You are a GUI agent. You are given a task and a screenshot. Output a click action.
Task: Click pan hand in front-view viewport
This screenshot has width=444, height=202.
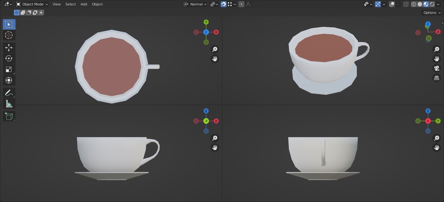215,148
